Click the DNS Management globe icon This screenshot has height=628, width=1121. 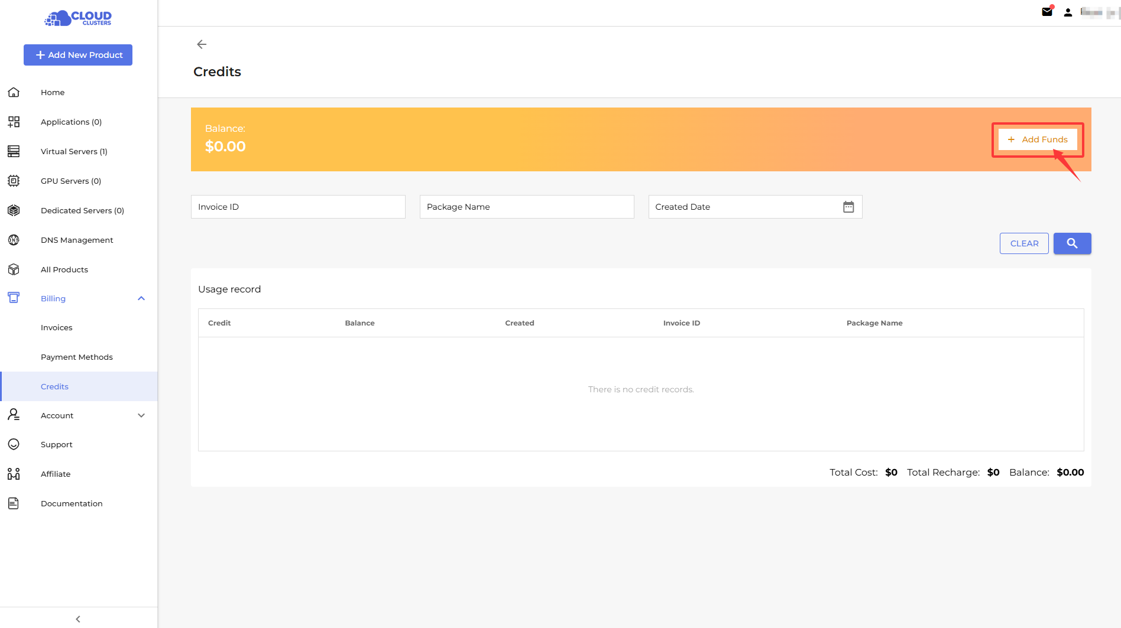coord(14,240)
